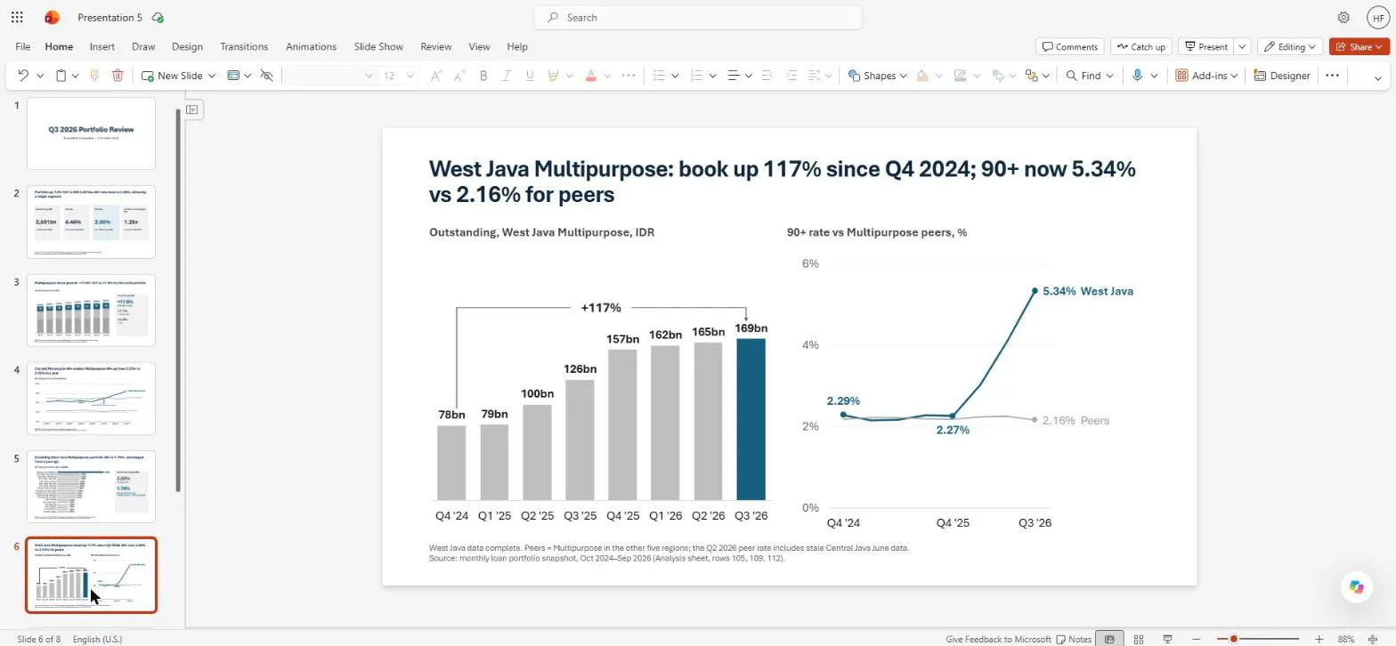Switch to the Transitions tab

[244, 46]
